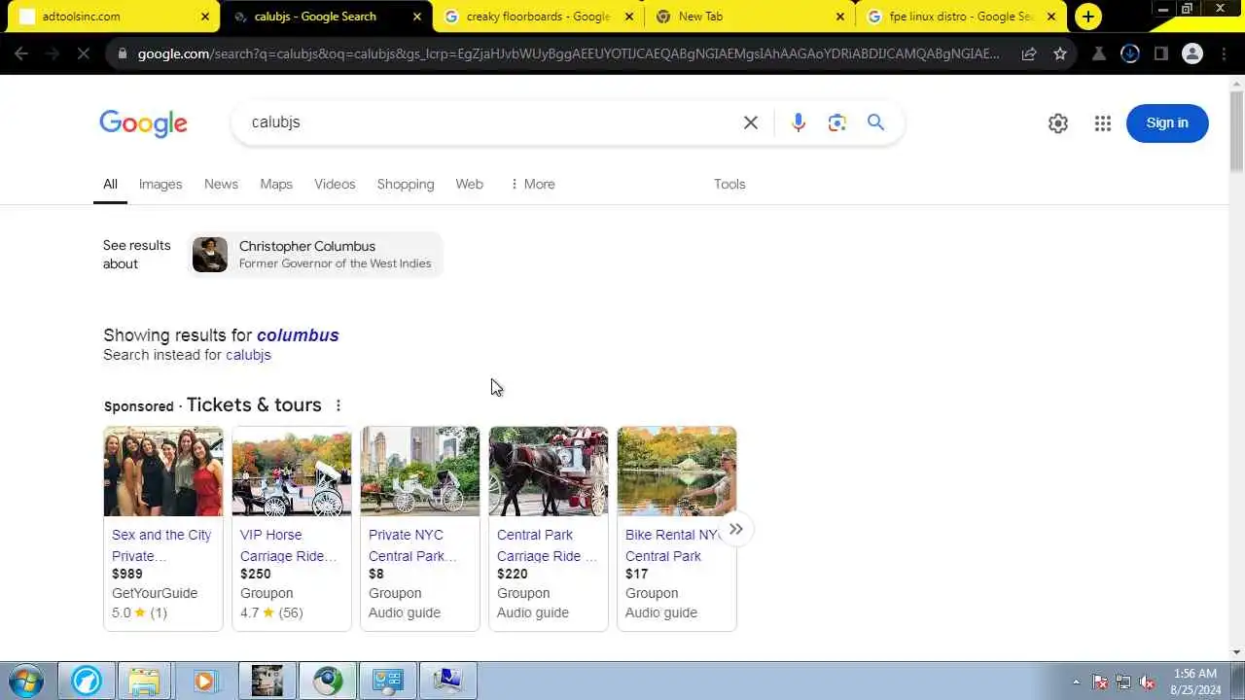The image size is (1245, 700).
Task: Click the bike rental lake photo
Action: [x=677, y=472]
